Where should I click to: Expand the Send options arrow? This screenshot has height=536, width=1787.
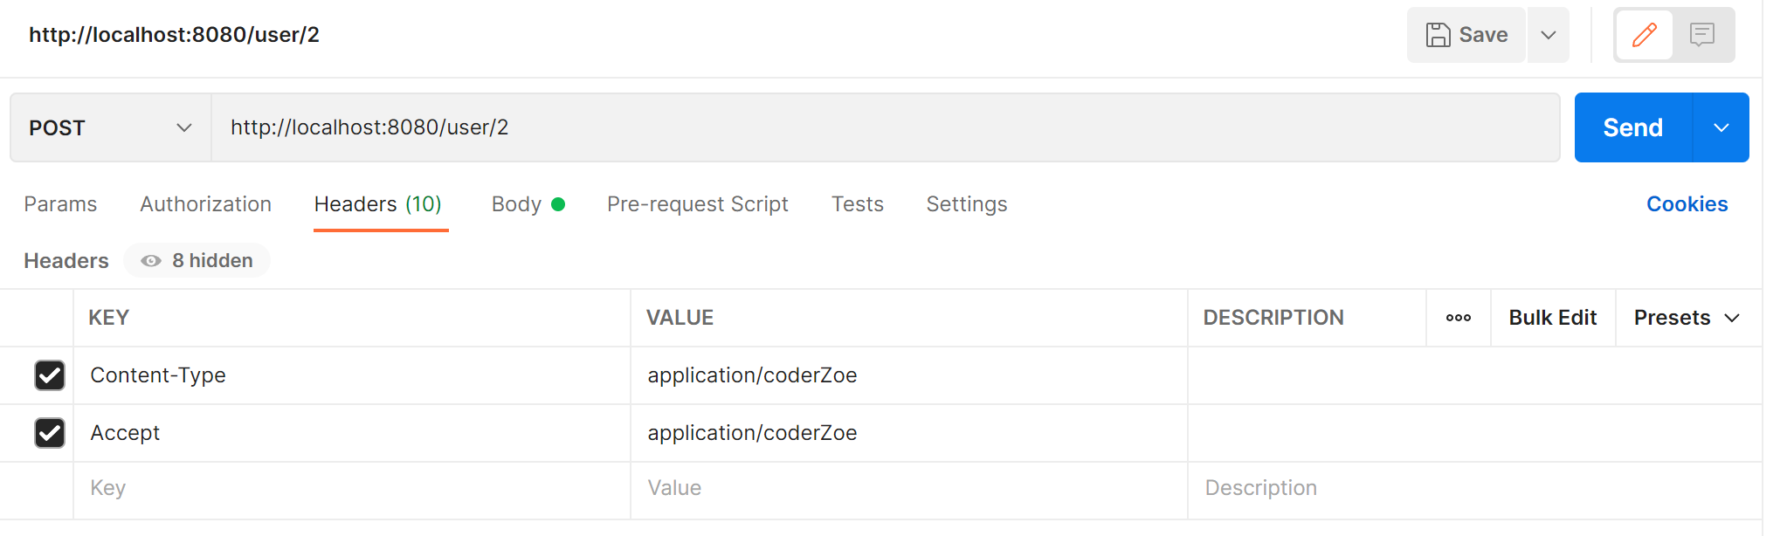[x=1721, y=127]
